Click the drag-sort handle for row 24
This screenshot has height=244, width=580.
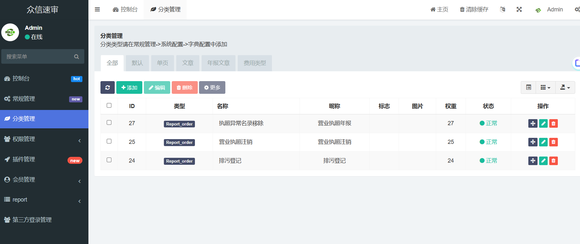(533, 161)
